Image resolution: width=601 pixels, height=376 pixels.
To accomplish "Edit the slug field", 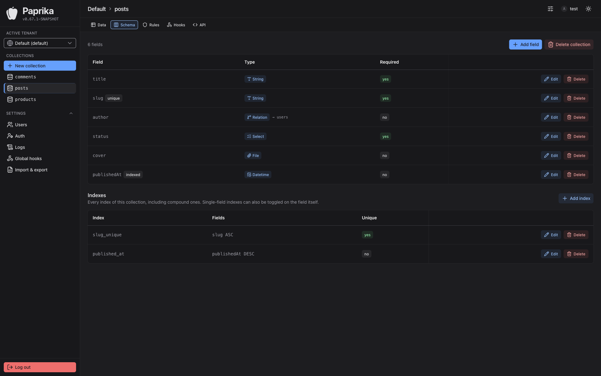I will [551, 98].
